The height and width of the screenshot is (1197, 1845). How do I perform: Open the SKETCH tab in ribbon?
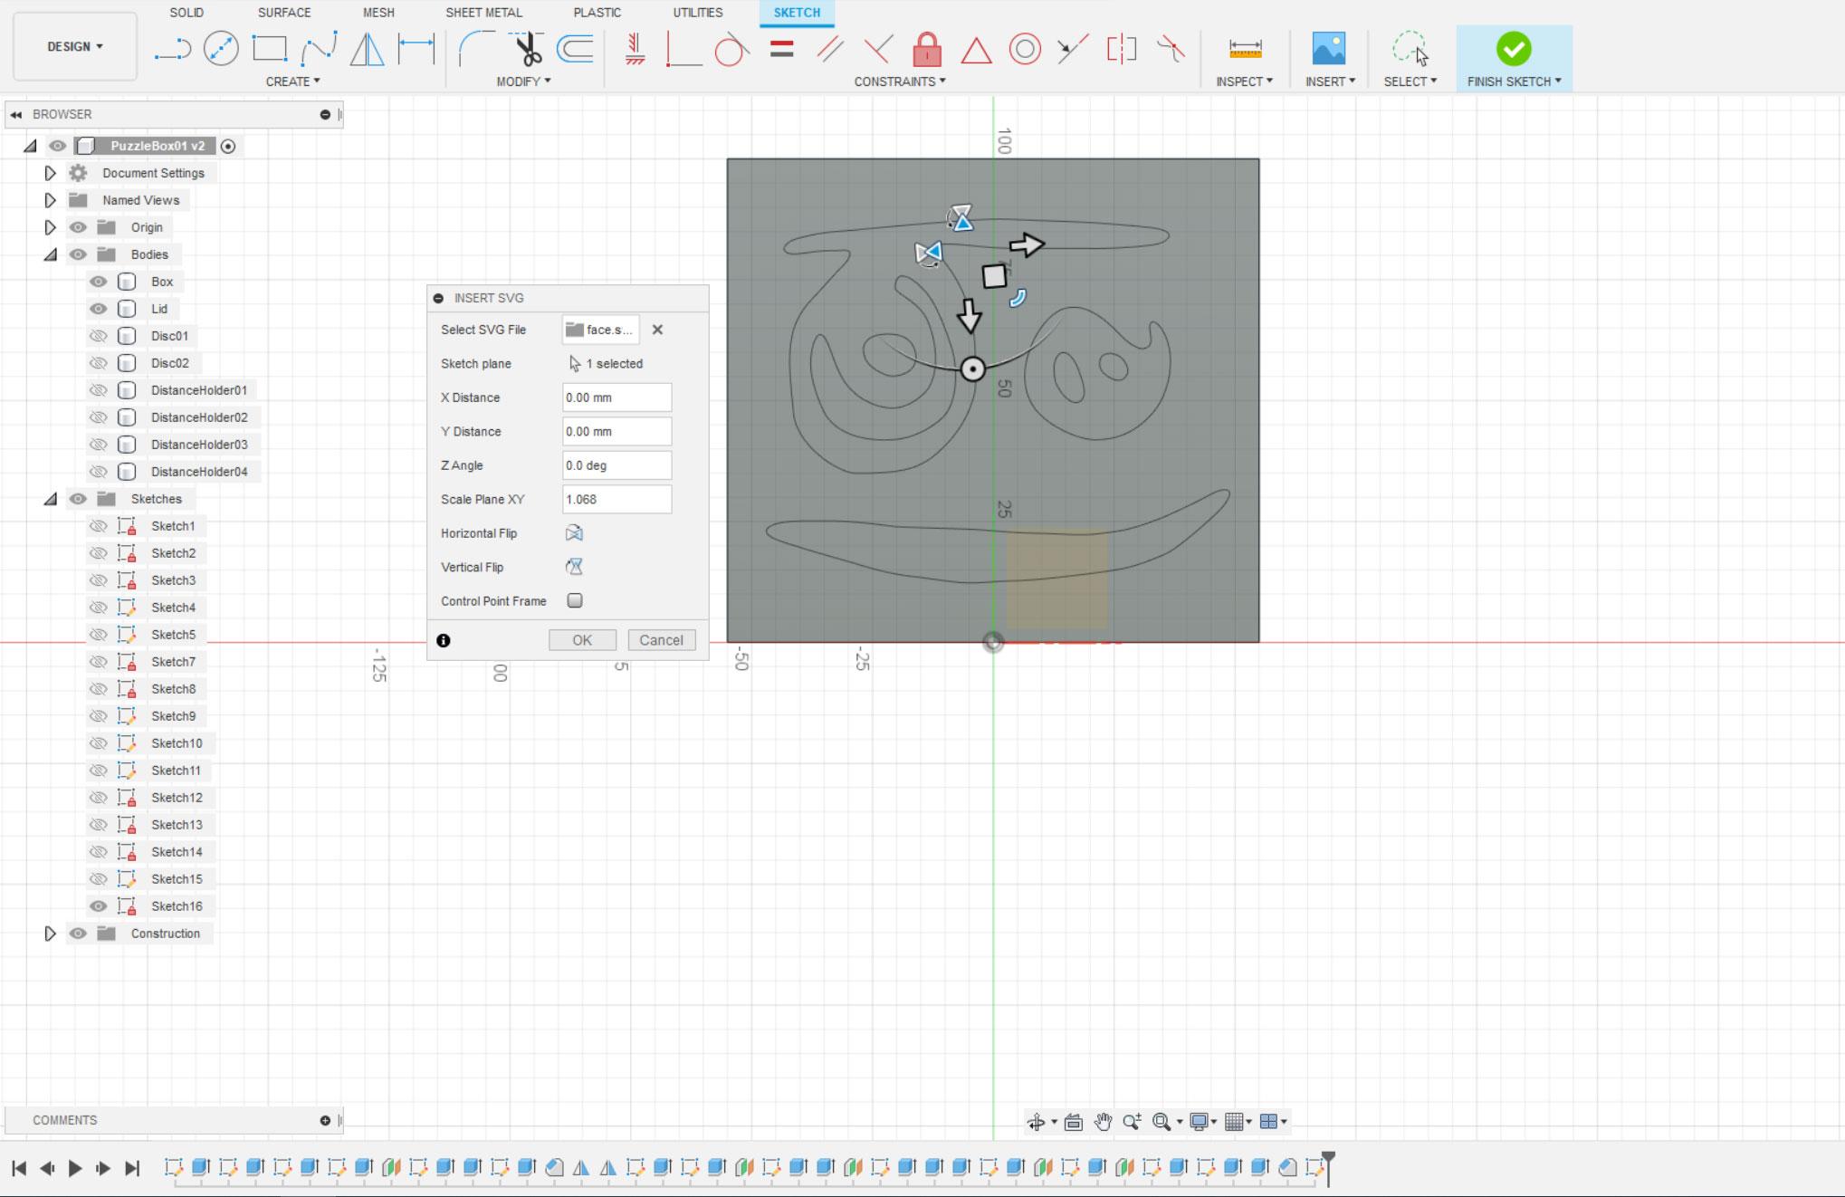click(796, 12)
